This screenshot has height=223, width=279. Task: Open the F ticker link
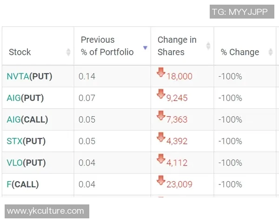[9, 184]
